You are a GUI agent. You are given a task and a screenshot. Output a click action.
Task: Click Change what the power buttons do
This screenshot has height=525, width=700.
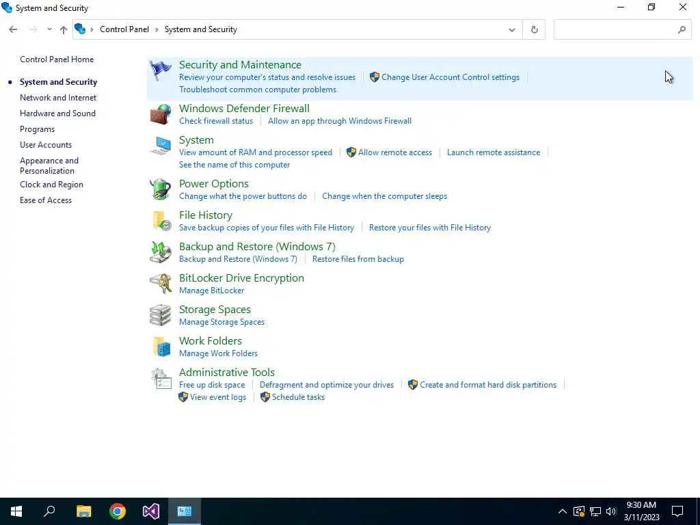point(243,196)
